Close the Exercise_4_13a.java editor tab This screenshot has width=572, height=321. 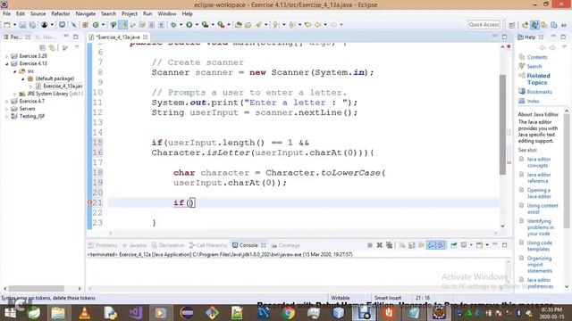[145, 37]
